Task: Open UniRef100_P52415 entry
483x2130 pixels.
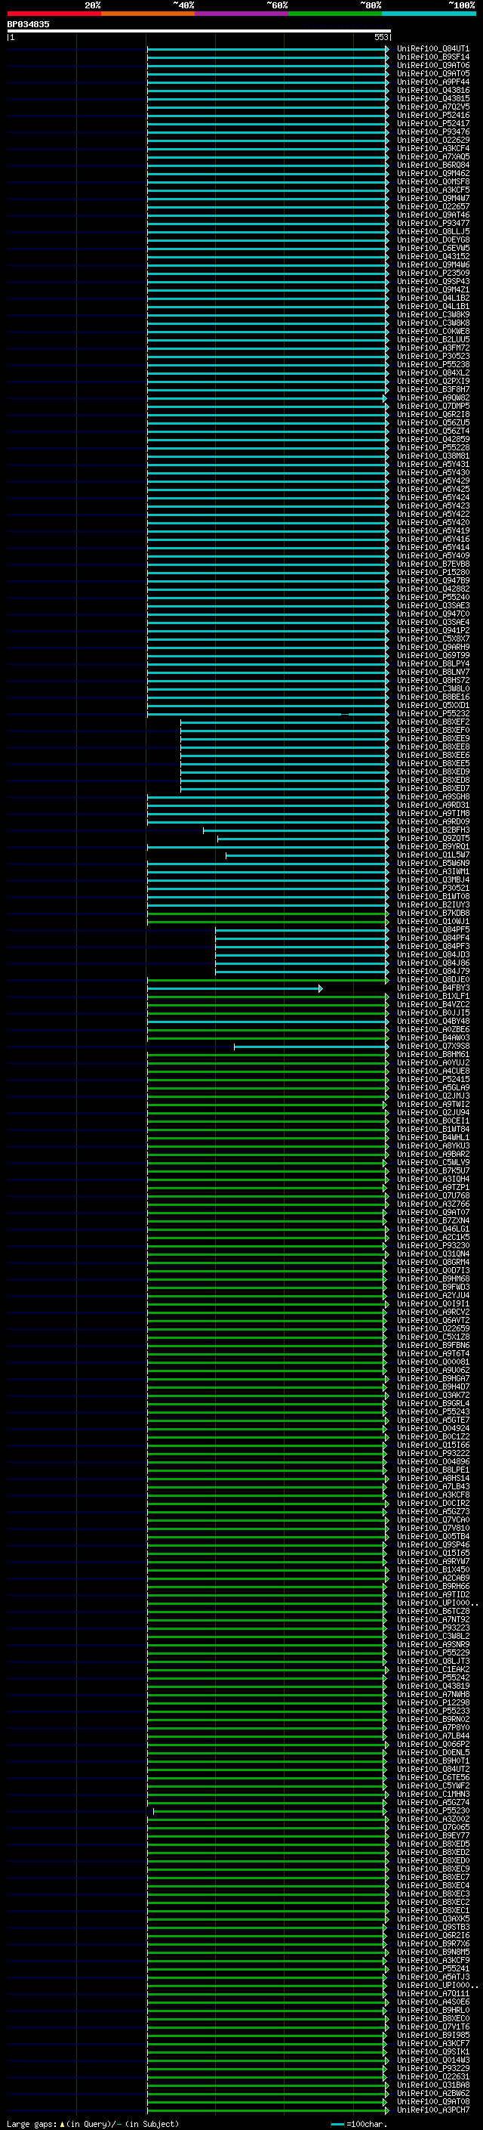Action: [x=432, y=1079]
